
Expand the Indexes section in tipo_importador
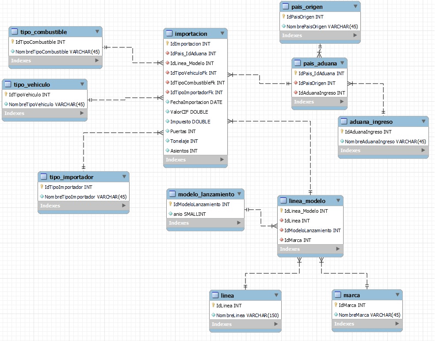click(x=124, y=206)
